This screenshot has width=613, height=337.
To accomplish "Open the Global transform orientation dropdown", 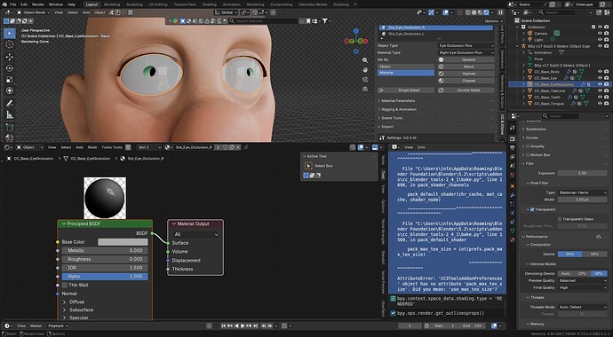I will click(226, 12).
